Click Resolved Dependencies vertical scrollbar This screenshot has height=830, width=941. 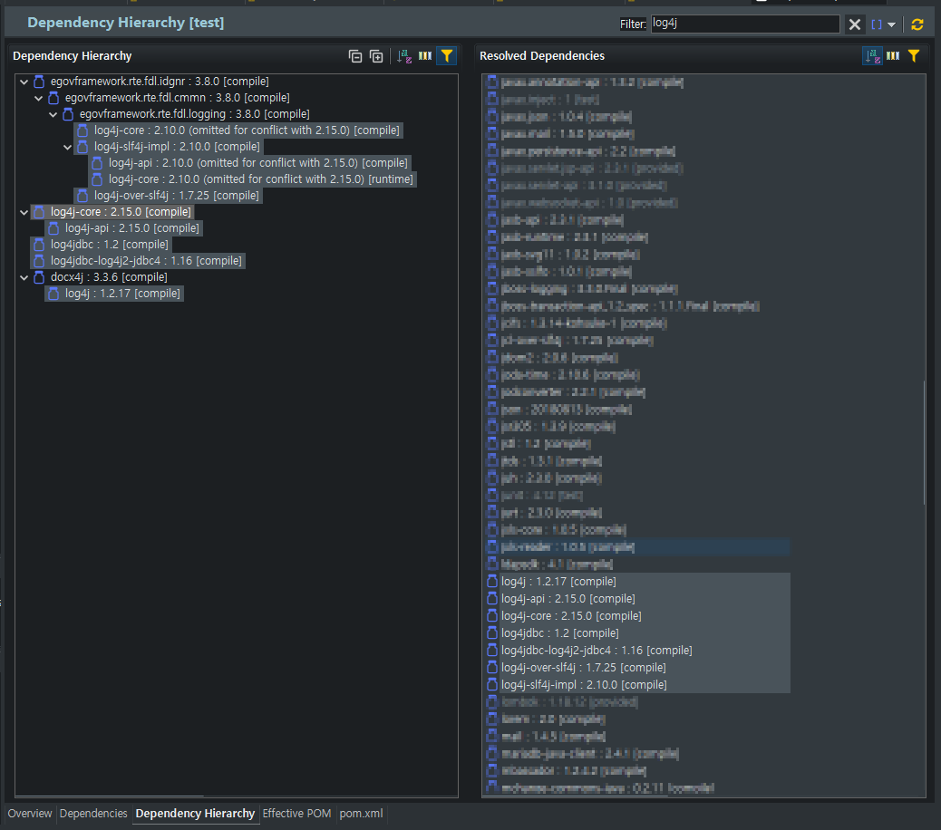tap(924, 442)
